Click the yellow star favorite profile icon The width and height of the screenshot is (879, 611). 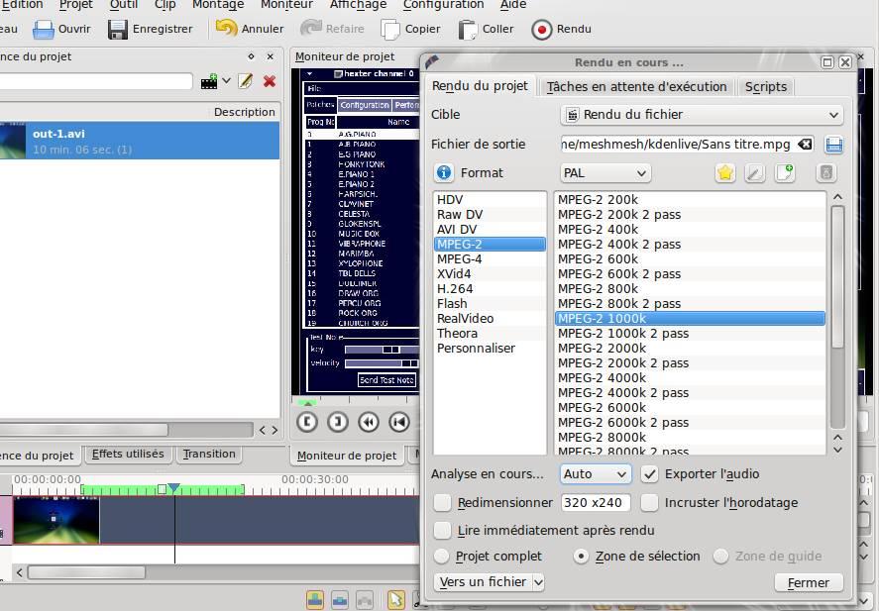click(x=725, y=173)
